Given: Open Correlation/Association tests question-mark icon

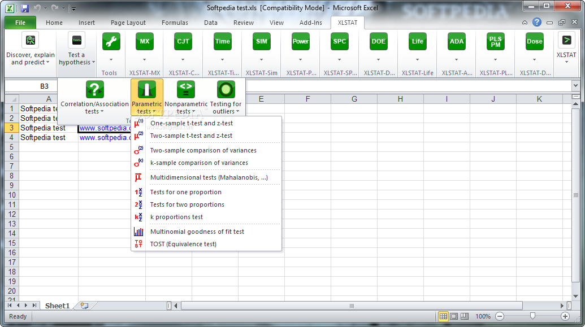Looking at the screenshot, I should pyautogui.click(x=95, y=89).
